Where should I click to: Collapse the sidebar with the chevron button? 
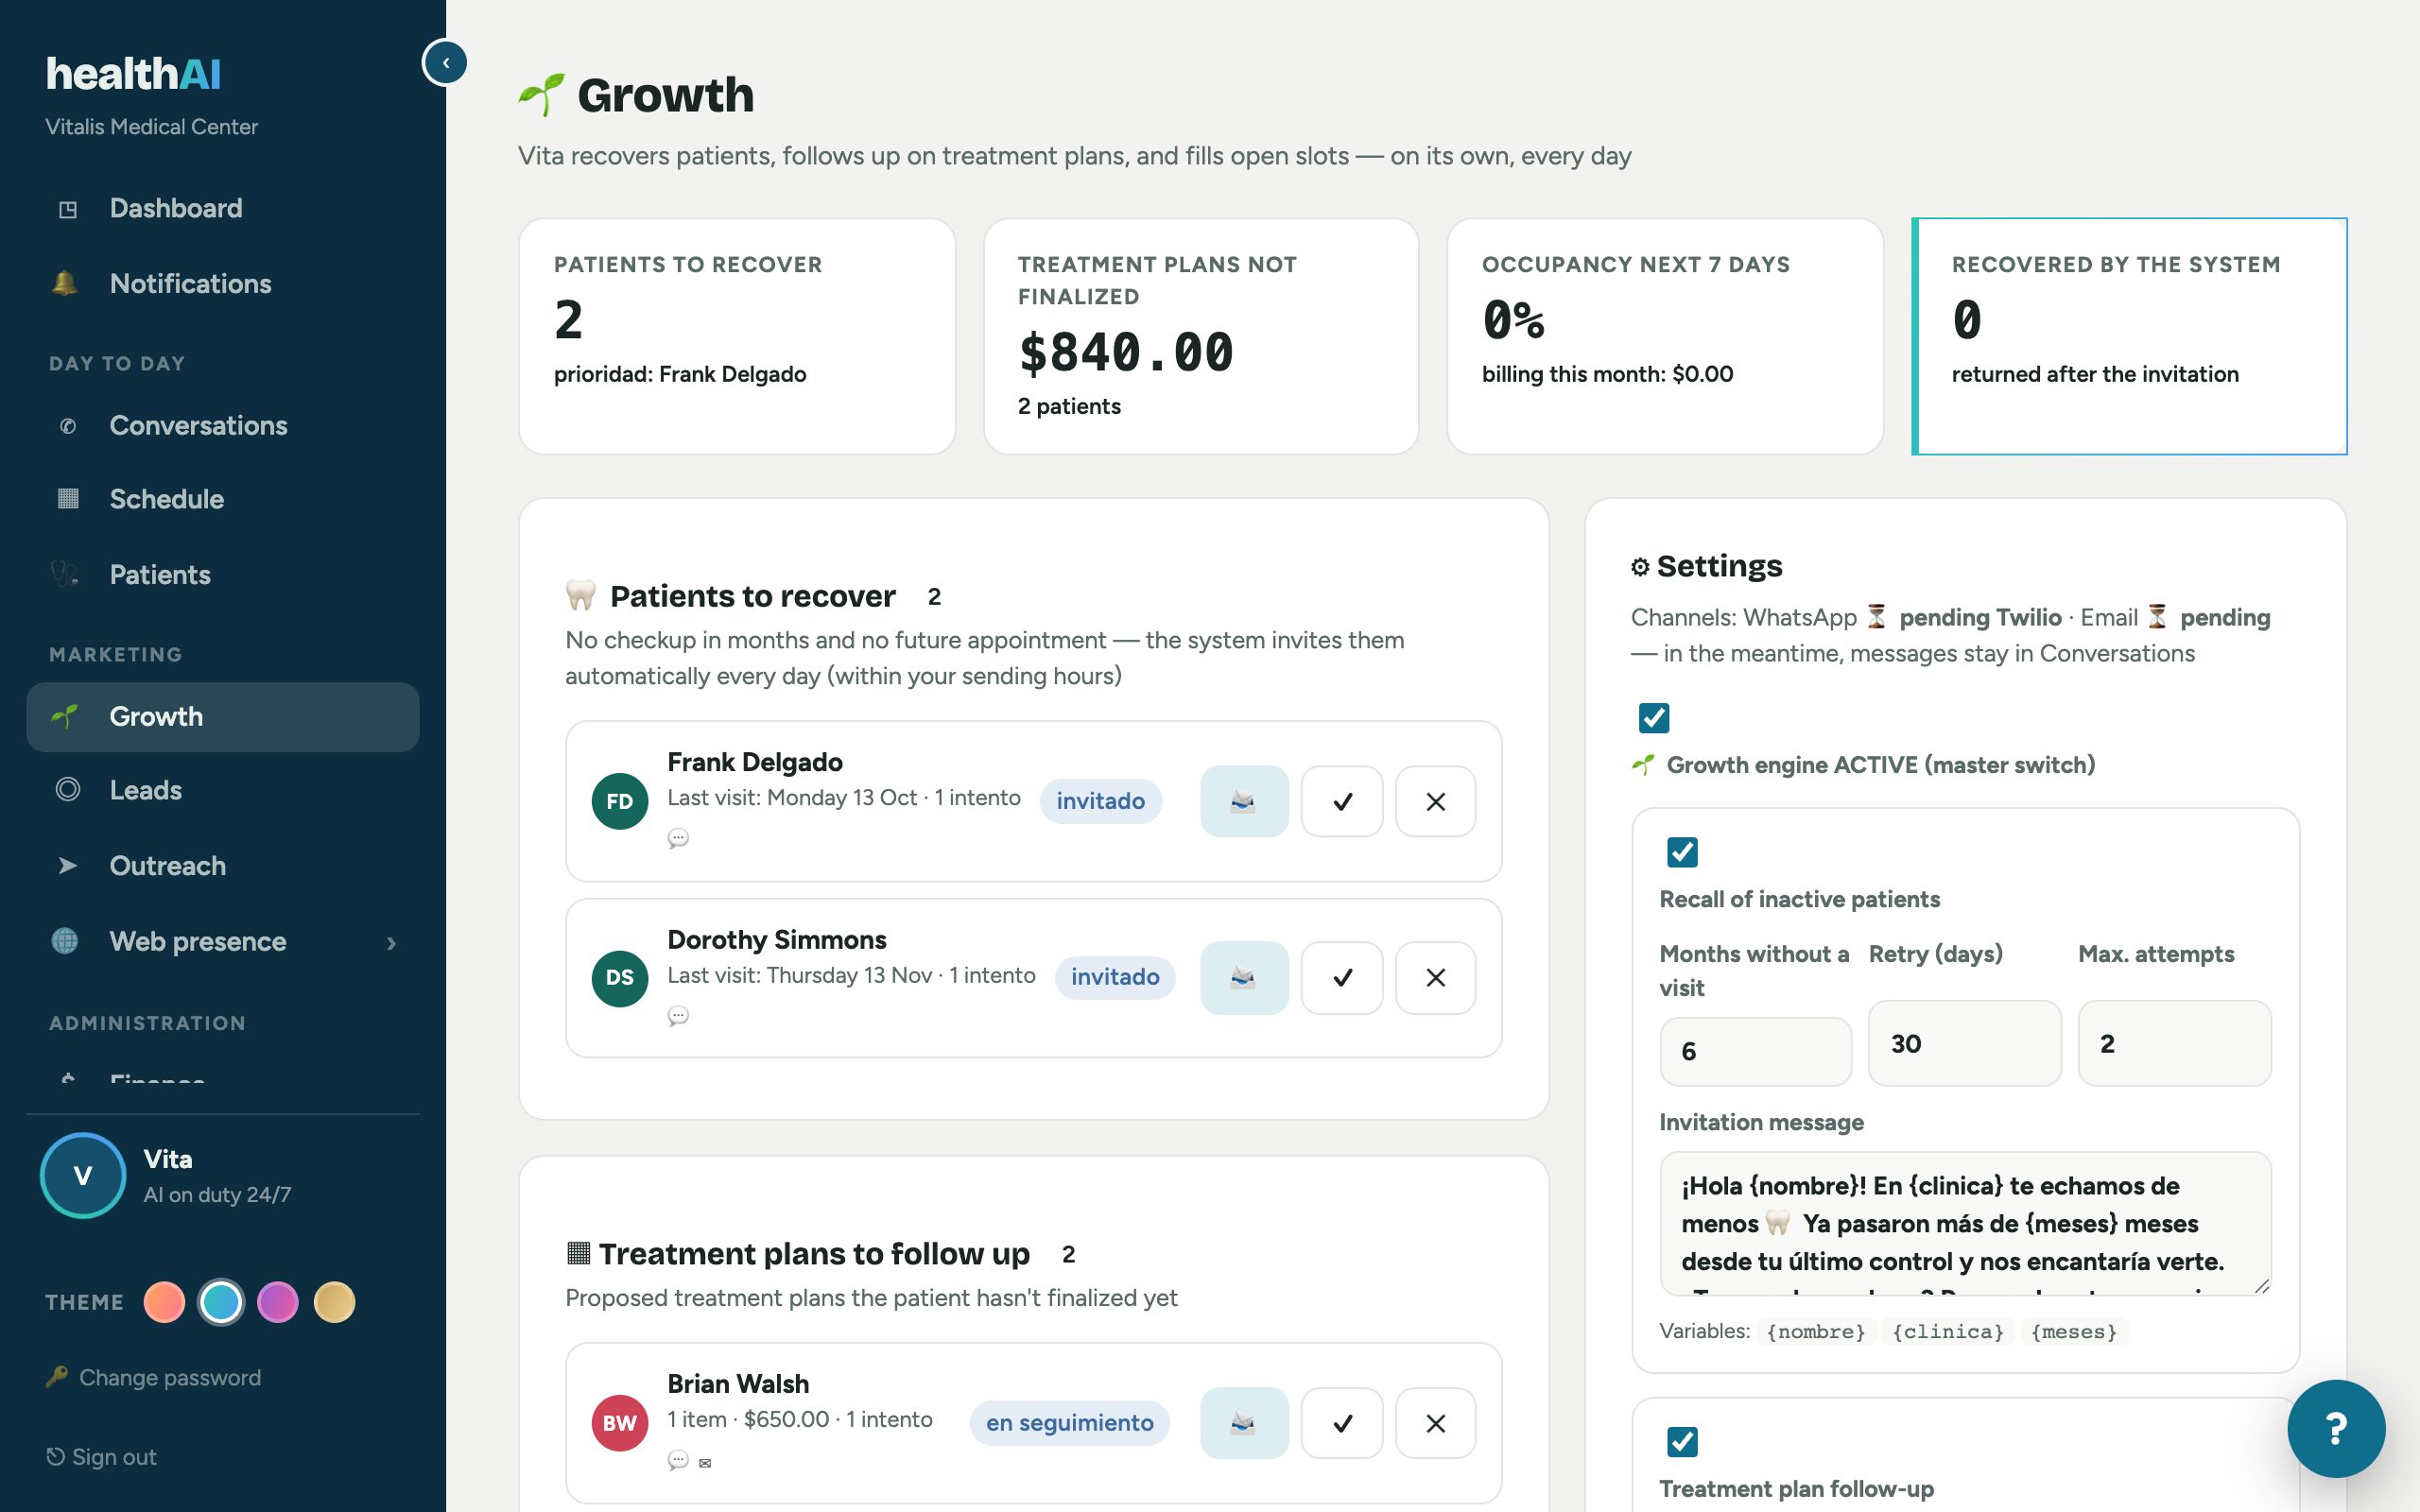[x=445, y=62]
